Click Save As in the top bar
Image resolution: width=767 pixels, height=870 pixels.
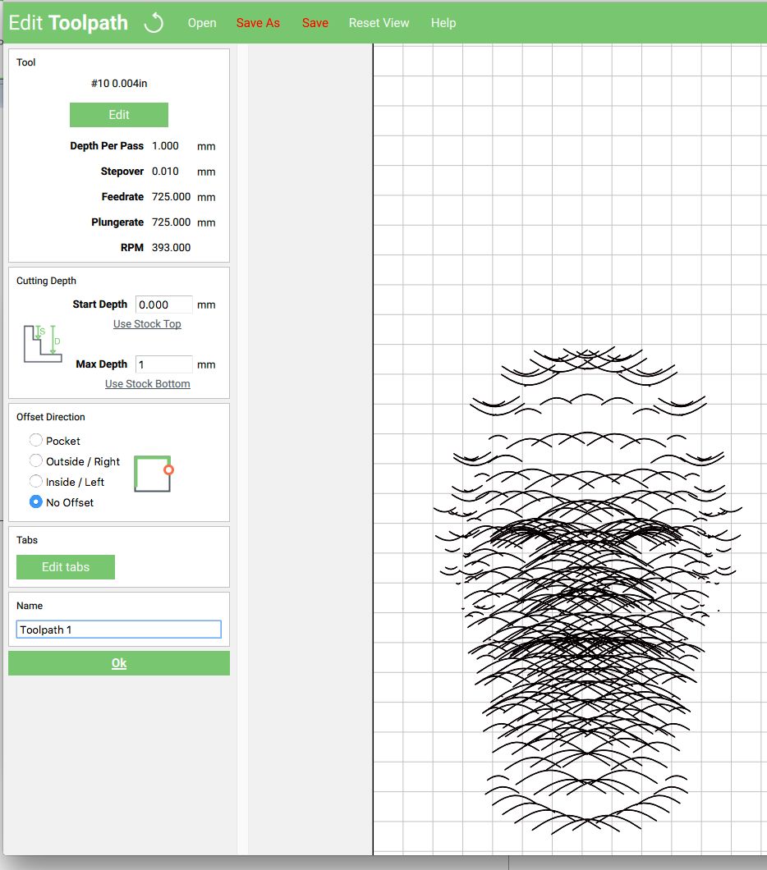258,23
